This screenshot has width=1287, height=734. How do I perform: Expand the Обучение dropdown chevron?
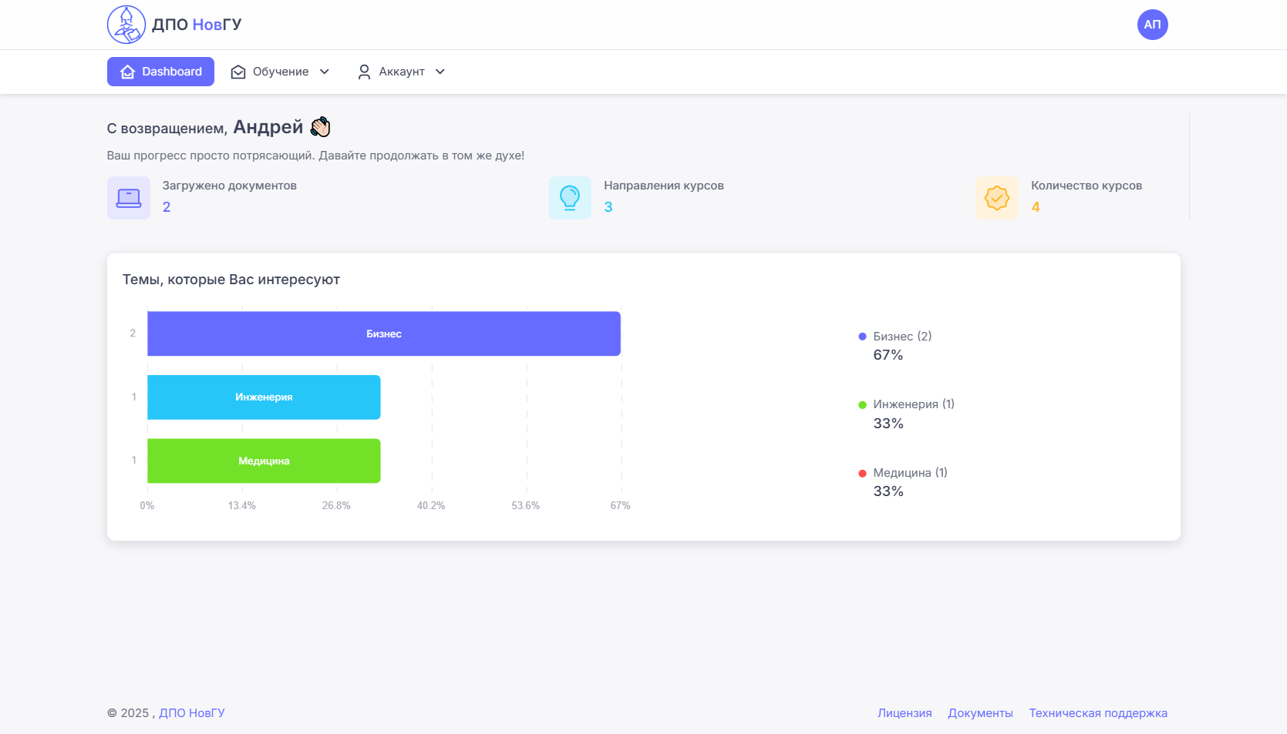(x=325, y=72)
